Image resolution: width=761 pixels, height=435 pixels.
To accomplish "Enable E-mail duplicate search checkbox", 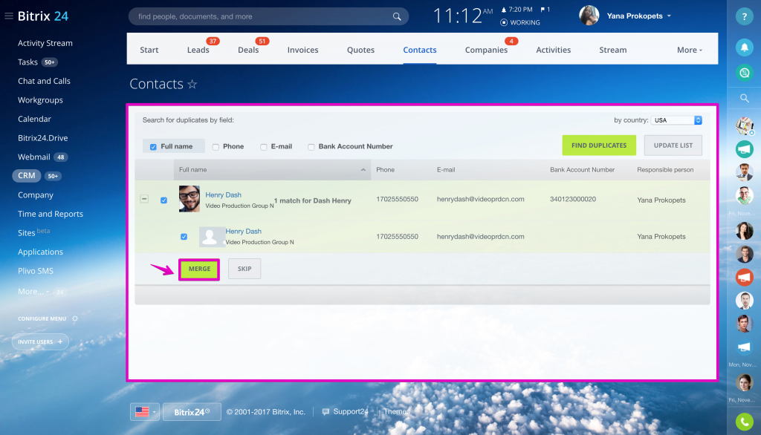I will coord(264,147).
